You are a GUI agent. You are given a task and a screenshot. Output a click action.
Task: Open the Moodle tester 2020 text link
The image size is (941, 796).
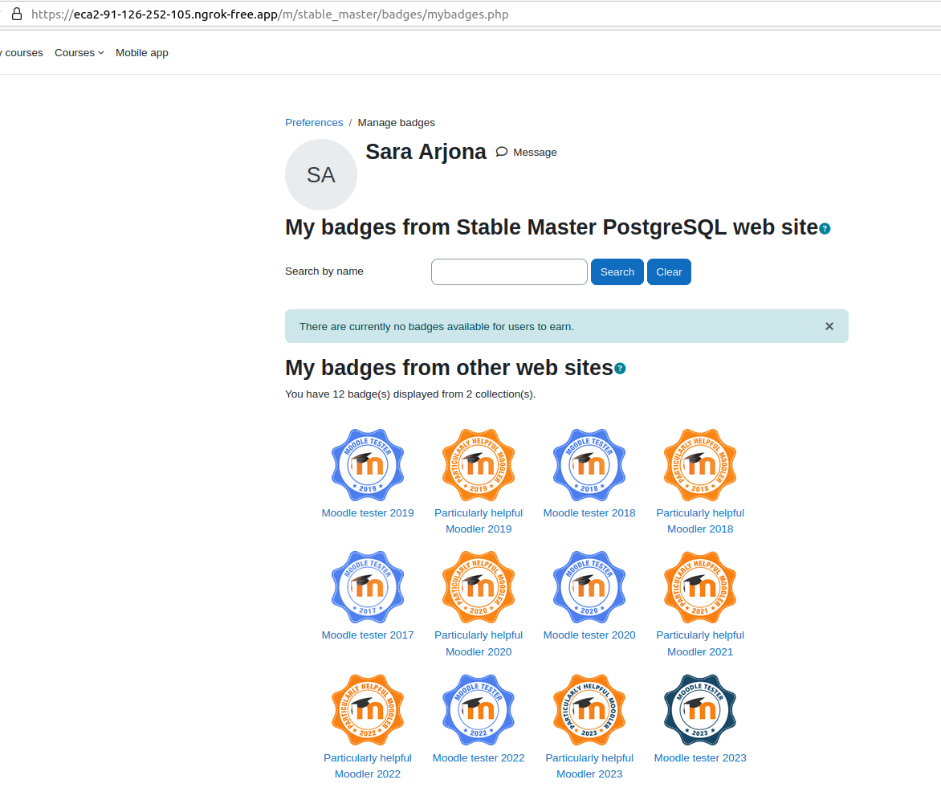(589, 635)
